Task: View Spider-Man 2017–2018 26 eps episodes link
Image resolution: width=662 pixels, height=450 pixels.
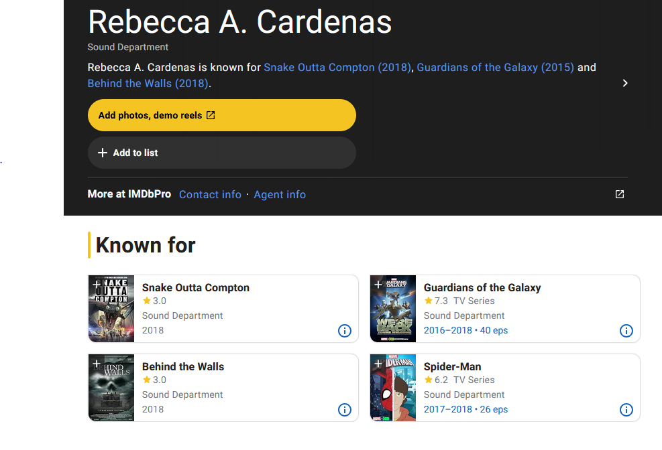Action: tap(465, 409)
